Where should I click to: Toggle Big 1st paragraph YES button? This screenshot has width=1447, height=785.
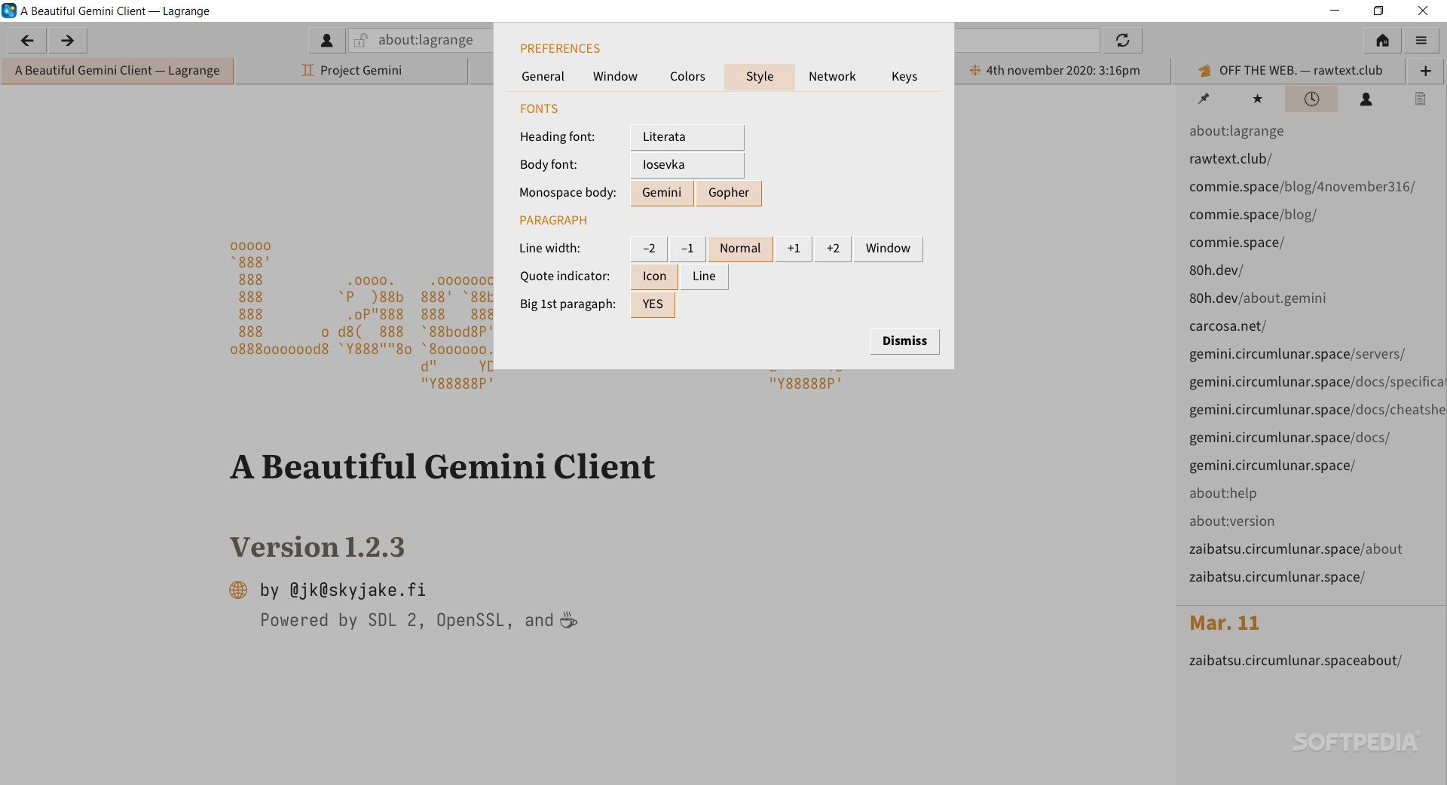[x=653, y=304]
